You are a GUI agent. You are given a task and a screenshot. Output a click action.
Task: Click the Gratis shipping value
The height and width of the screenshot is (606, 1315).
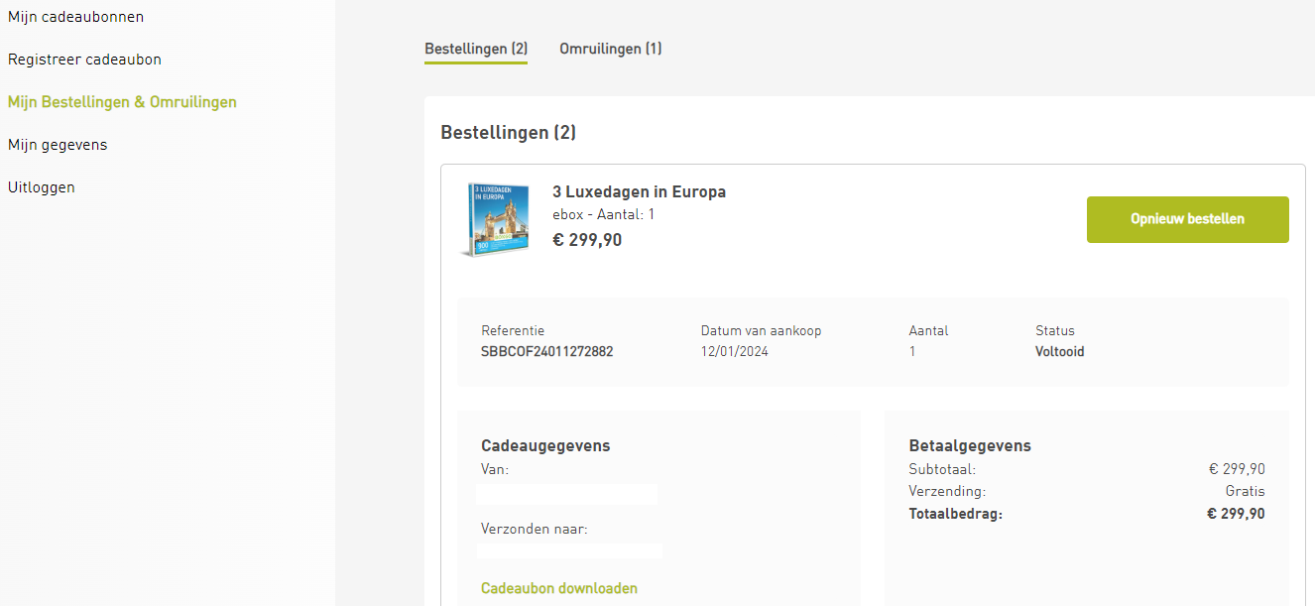coord(1245,491)
